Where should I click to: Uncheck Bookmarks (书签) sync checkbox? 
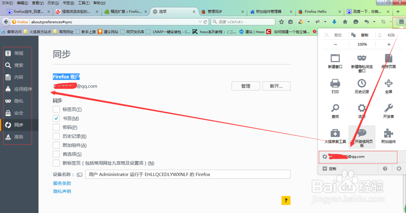pos(56,118)
